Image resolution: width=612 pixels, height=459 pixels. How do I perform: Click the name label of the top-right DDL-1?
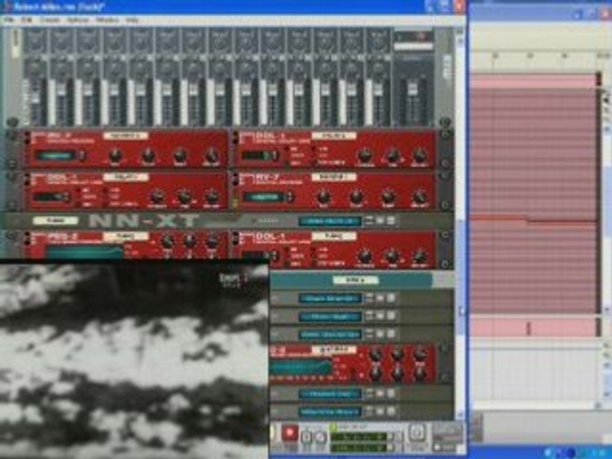334,136
